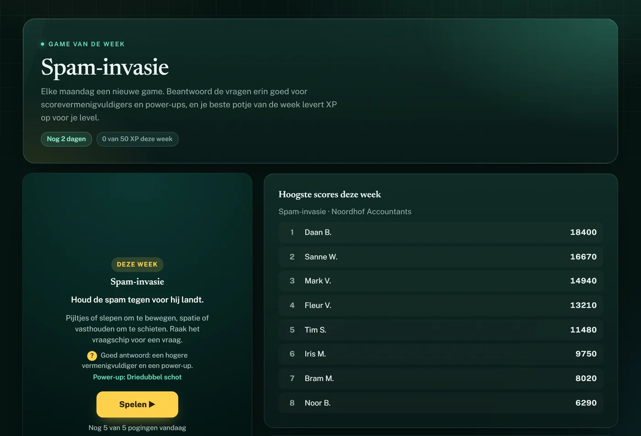This screenshot has width=641, height=436.
Task: Select Noor B. in the leaderboard
Action: coord(441,403)
